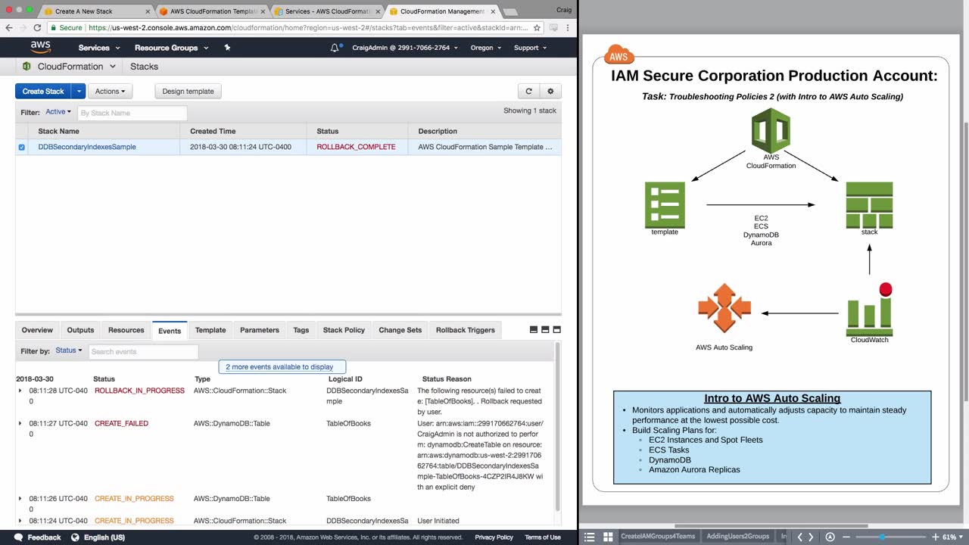The width and height of the screenshot is (969, 545).
Task: Close the AWS CloudFormation Template tab
Action: pyautogui.click(x=263, y=11)
